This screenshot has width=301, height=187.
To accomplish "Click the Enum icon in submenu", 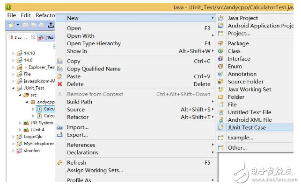I will [221, 66].
